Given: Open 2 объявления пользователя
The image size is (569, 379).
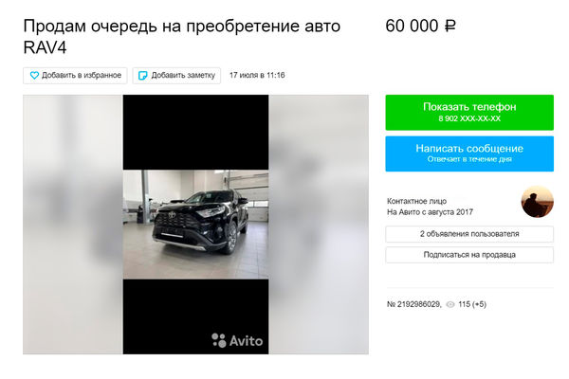Looking at the screenshot, I should point(469,234).
